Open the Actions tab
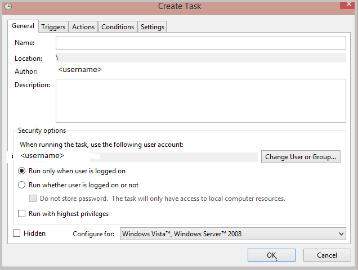 coord(83,27)
